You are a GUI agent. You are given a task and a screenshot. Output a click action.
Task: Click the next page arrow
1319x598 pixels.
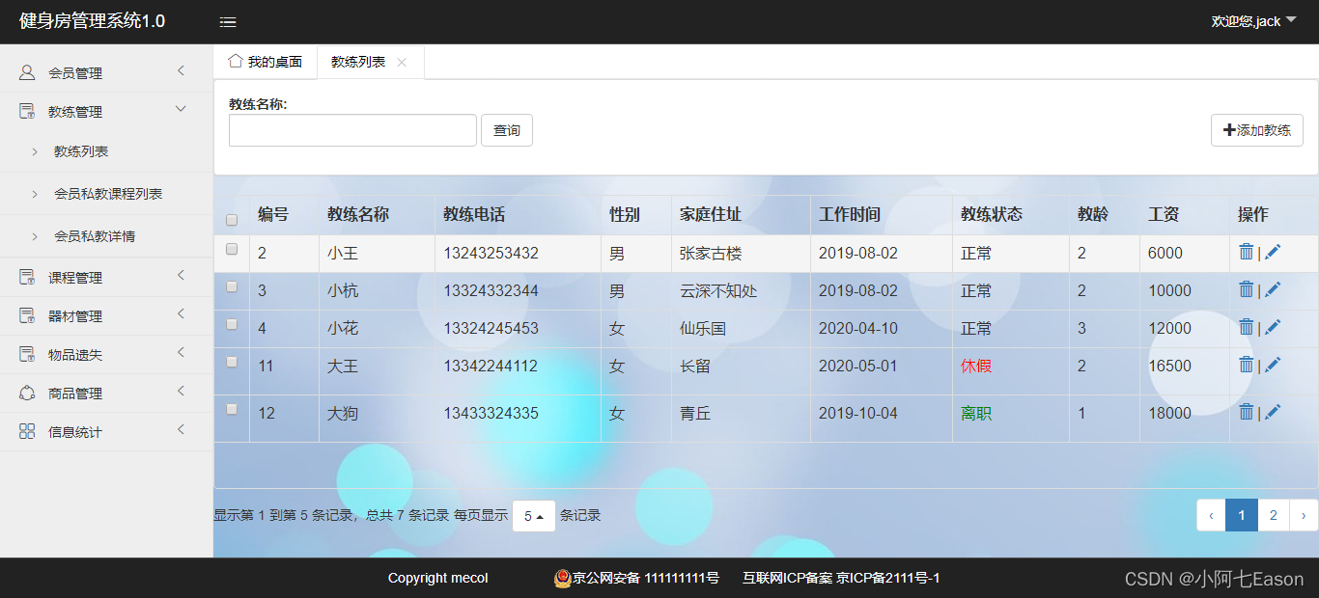tap(1304, 515)
